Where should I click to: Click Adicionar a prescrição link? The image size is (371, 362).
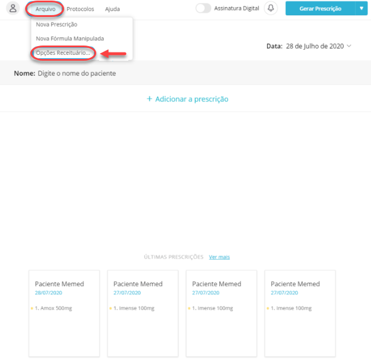coord(192,99)
